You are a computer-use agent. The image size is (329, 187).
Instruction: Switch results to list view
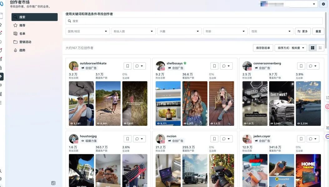(x=320, y=47)
